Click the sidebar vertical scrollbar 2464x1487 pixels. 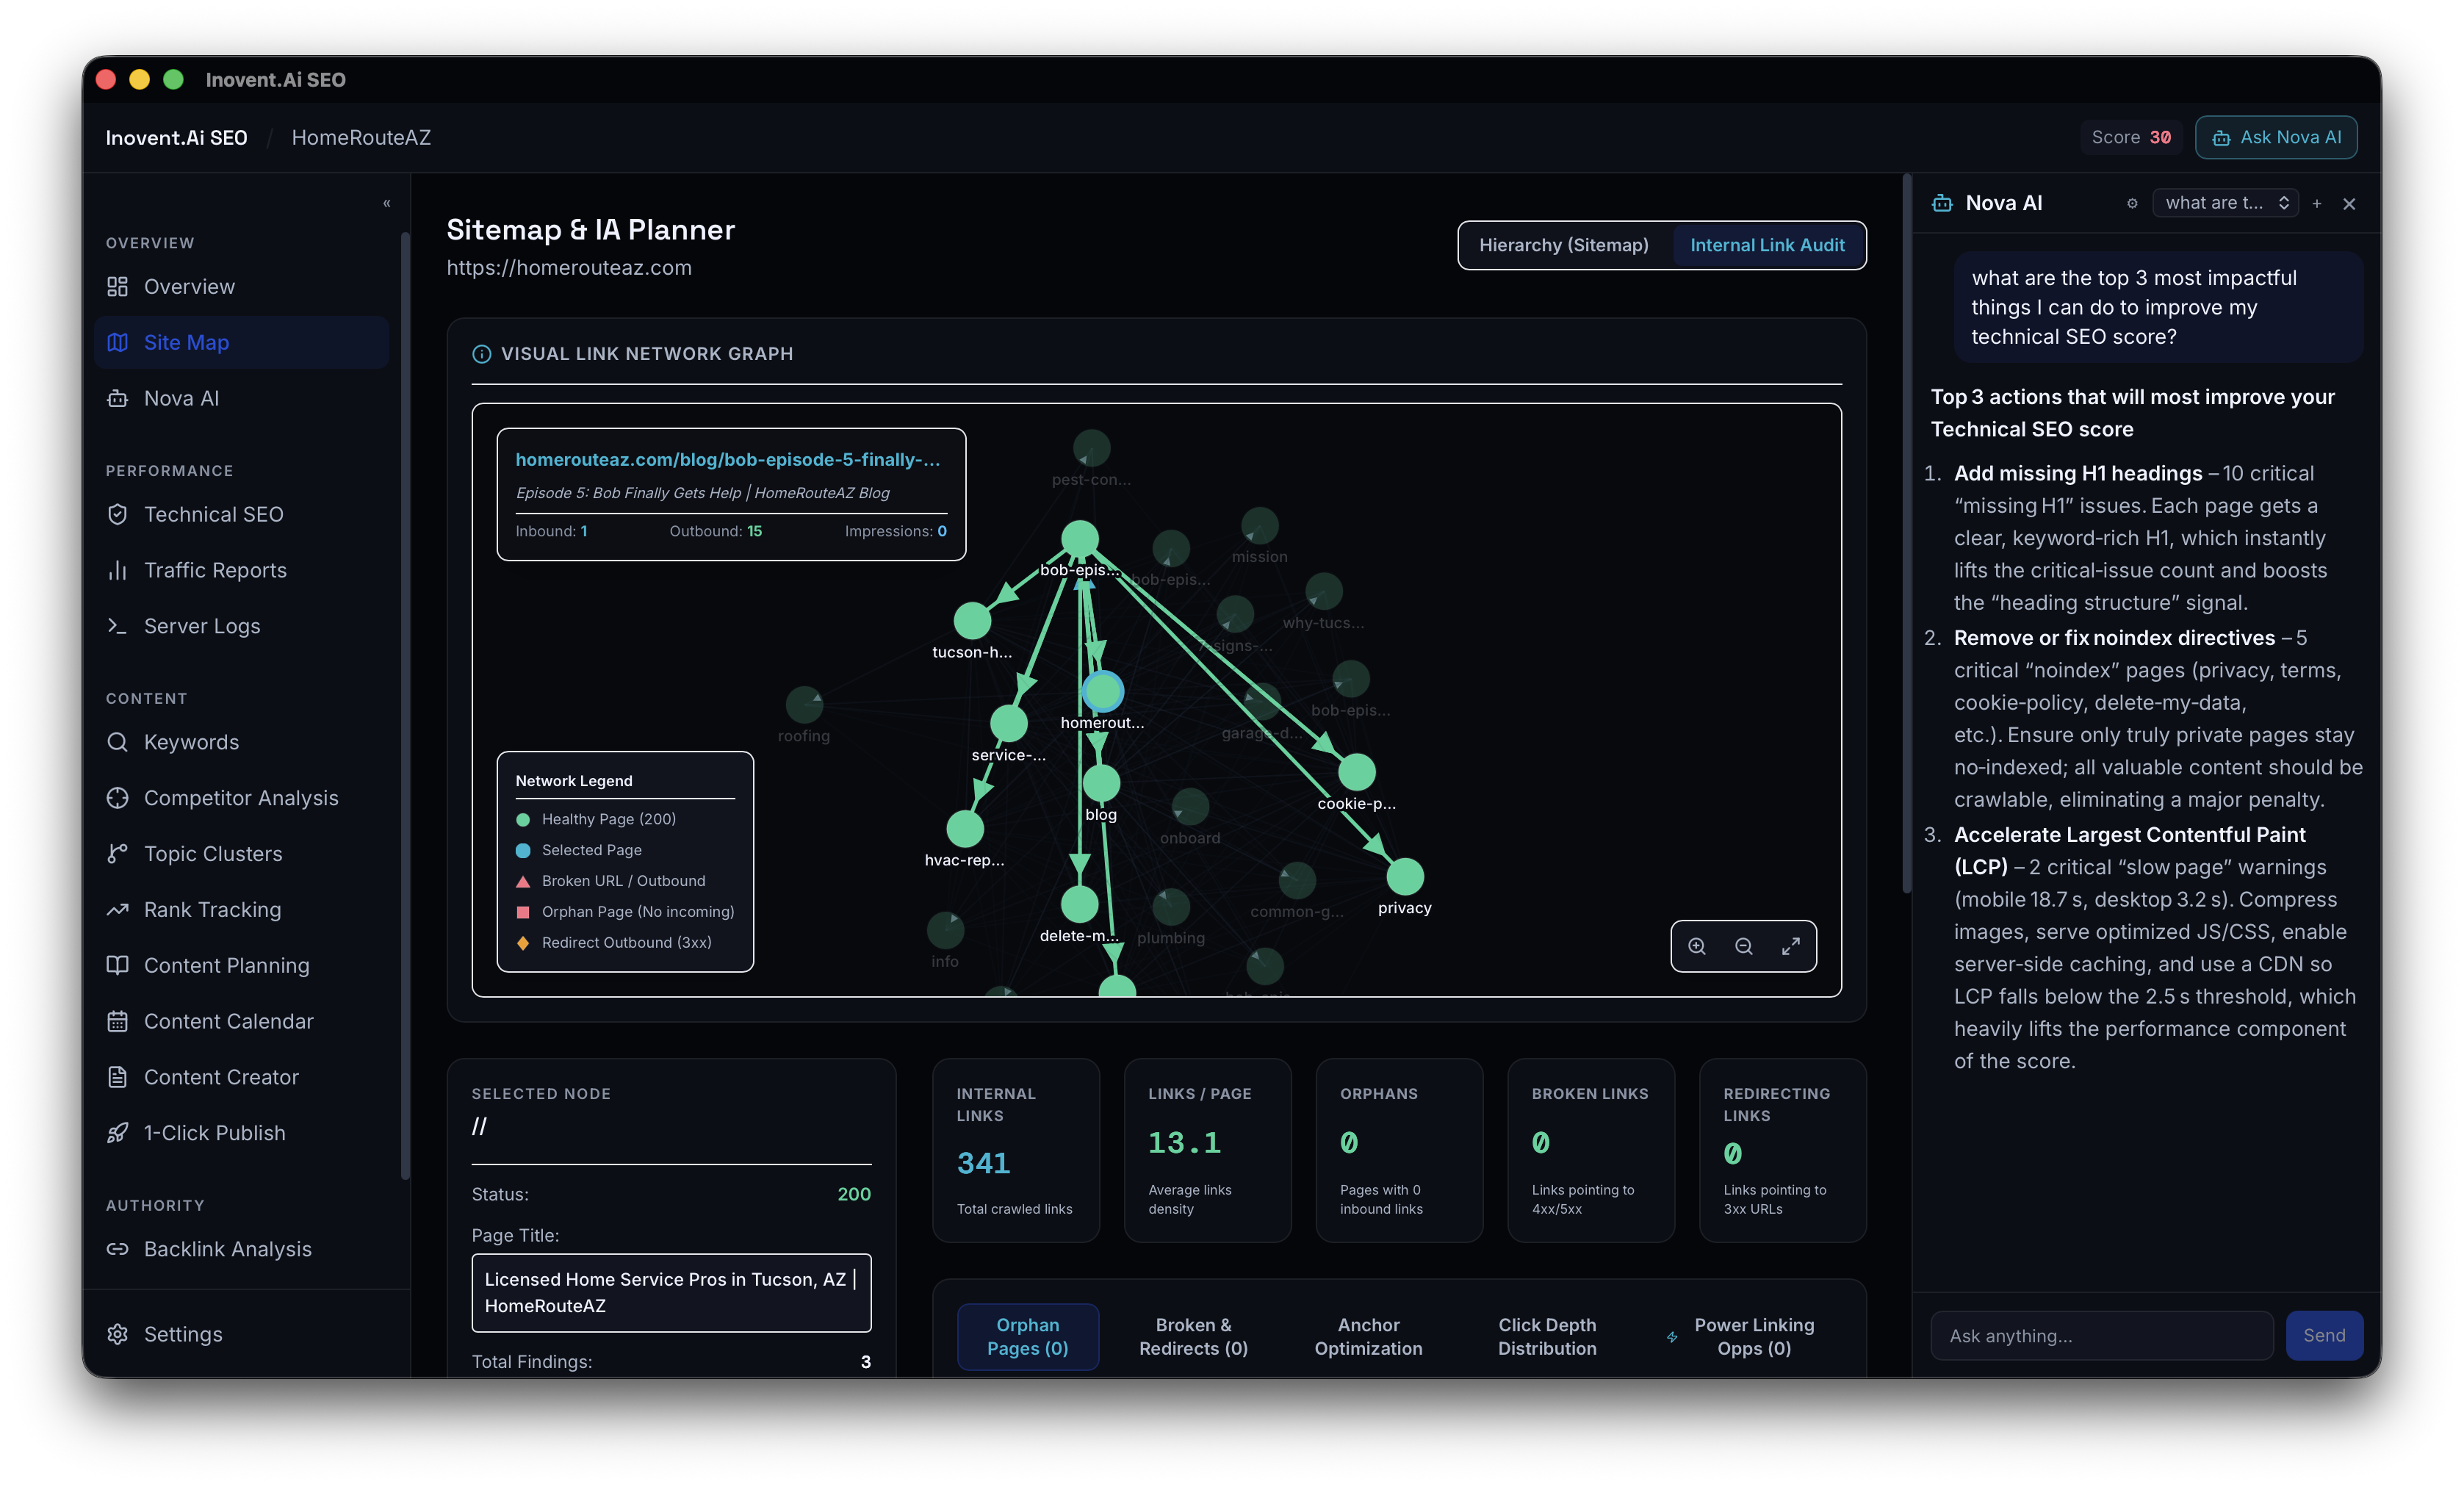(404, 705)
